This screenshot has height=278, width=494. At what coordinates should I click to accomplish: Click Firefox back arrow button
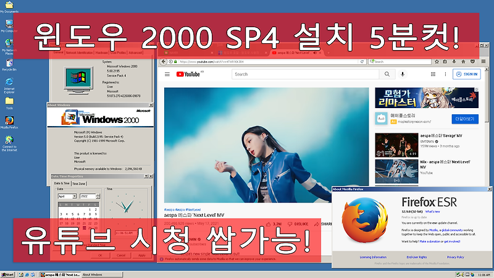(x=163, y=61)
